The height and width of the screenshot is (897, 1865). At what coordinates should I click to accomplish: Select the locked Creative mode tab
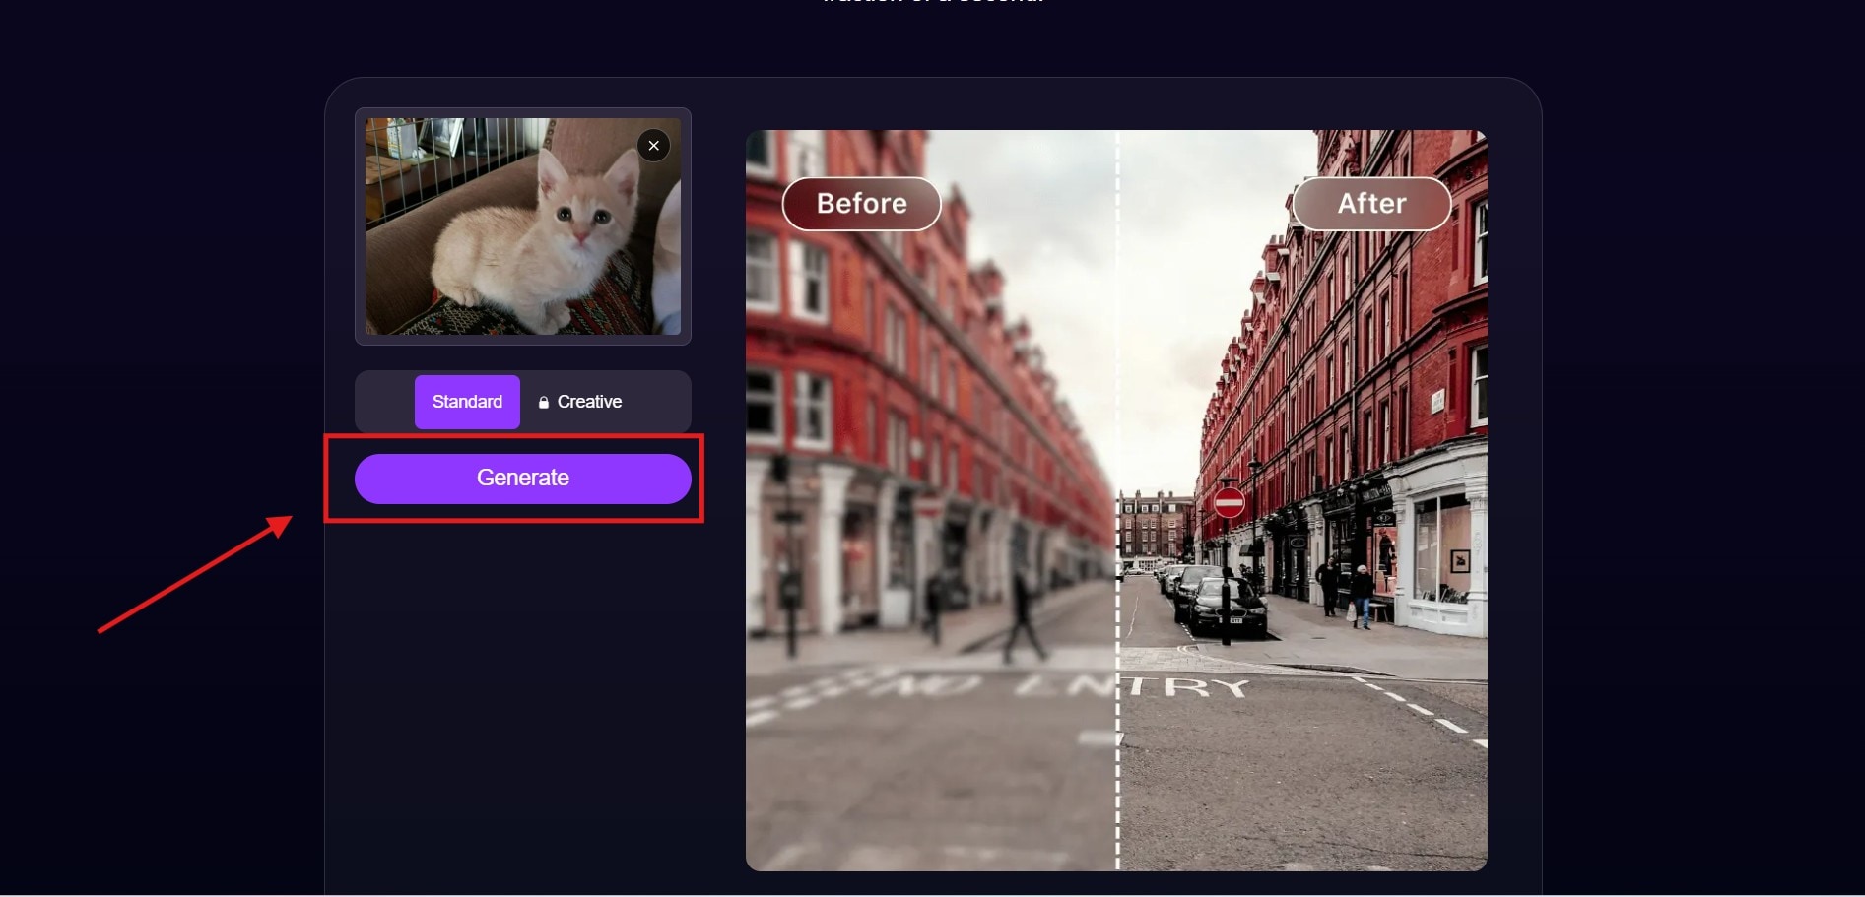(x=580, y=402)
